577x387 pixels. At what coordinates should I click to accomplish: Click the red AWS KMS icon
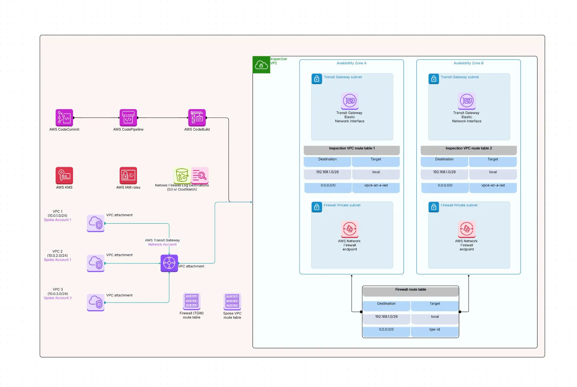tap(64, 175)
